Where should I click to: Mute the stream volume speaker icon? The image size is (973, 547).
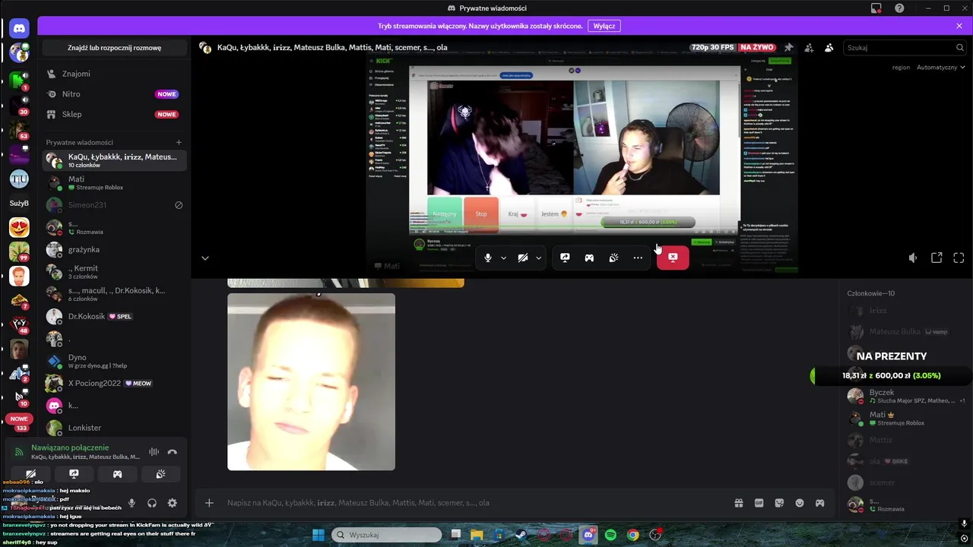(x=913, y=258)
